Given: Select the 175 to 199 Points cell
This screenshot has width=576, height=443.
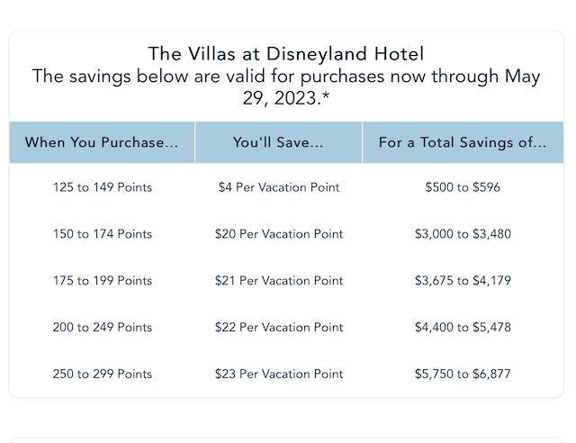Looking at the screenshot, I should 103,281.
